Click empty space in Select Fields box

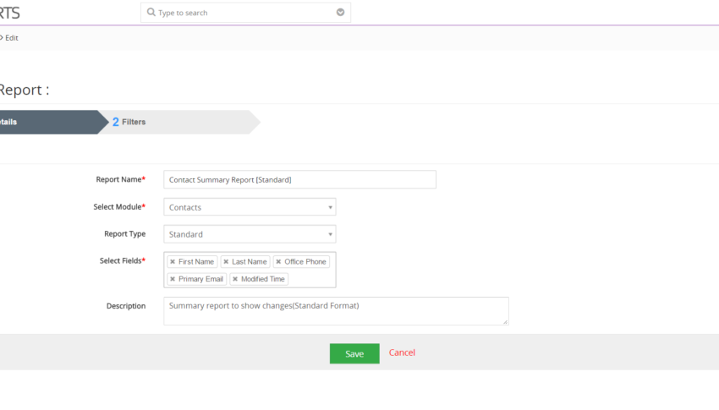[311, 279]
